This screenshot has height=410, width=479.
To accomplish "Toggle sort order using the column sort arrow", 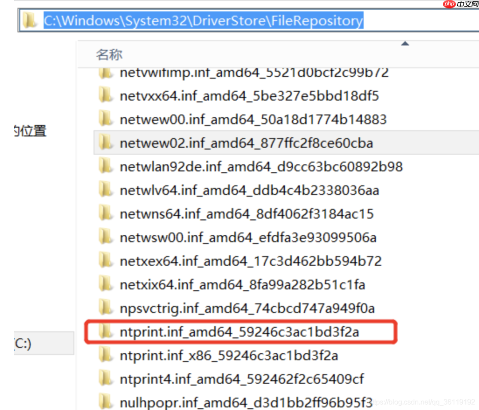I will point(404,43).
